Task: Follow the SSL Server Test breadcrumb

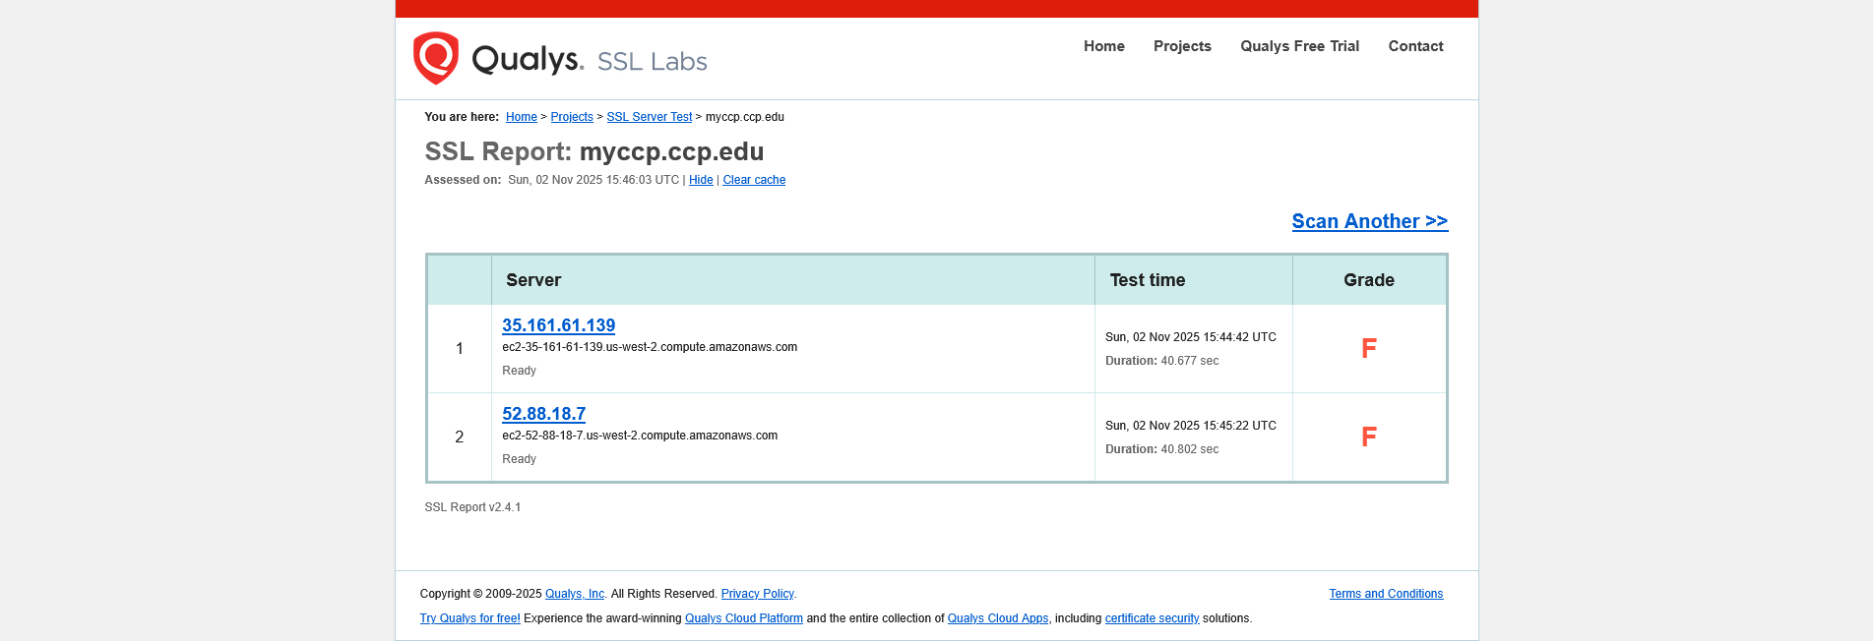Action: click(649, 117)
